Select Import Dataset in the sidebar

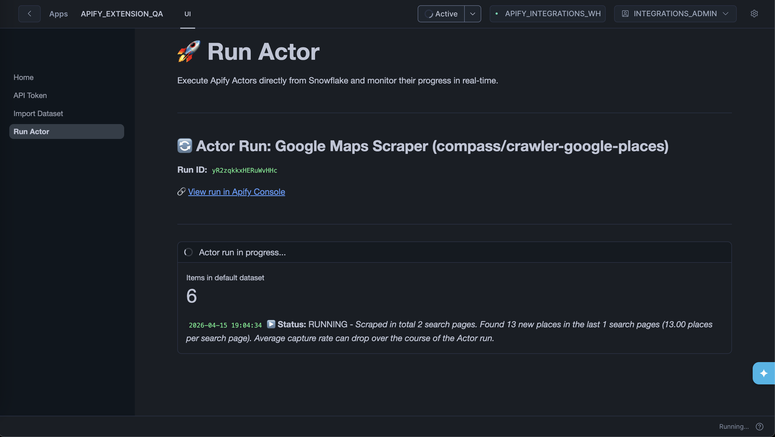[x=38, y=113]
